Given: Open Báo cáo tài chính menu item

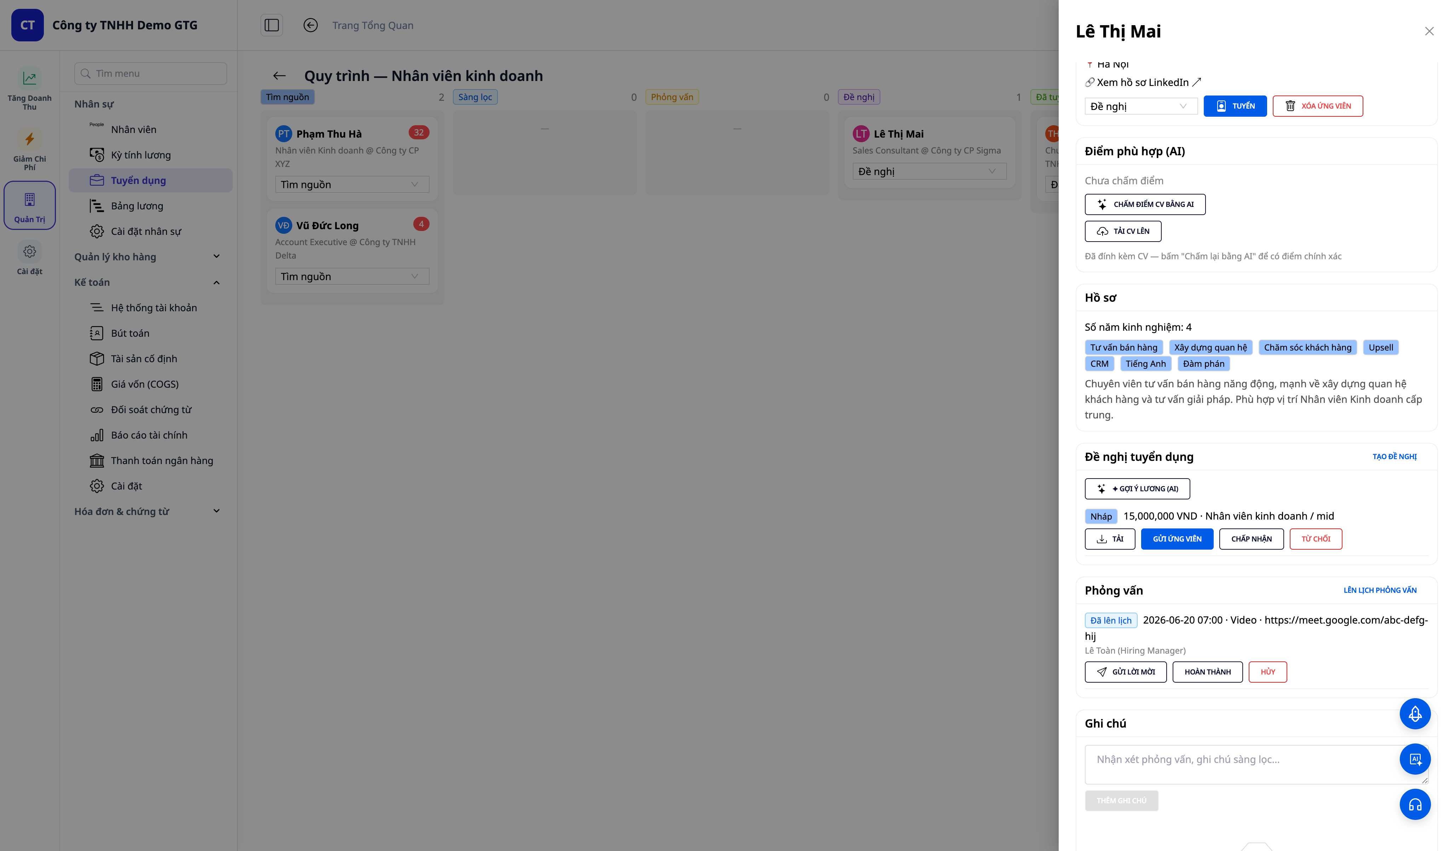Looking at the screenshot, I should (151, 435).
